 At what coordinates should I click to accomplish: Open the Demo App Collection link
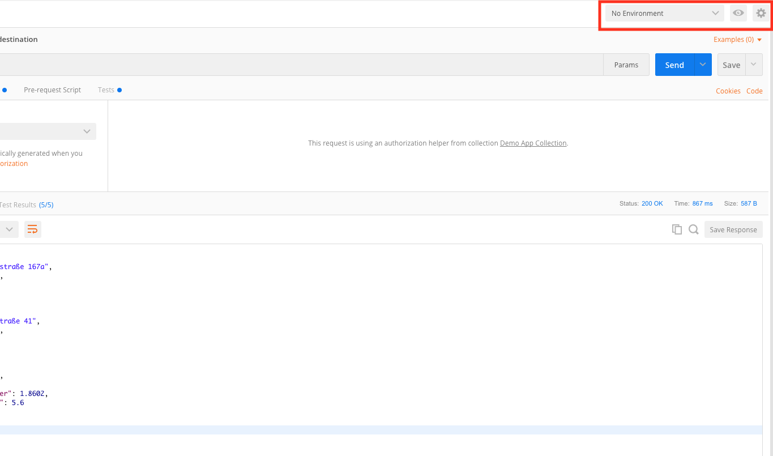point(533,143)
